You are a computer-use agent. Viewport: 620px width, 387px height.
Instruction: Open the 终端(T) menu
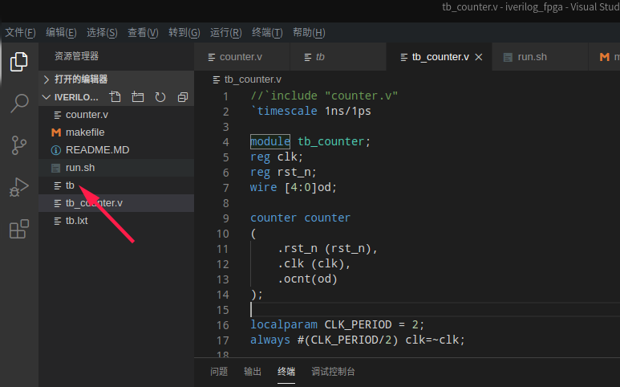click(267, 32)
